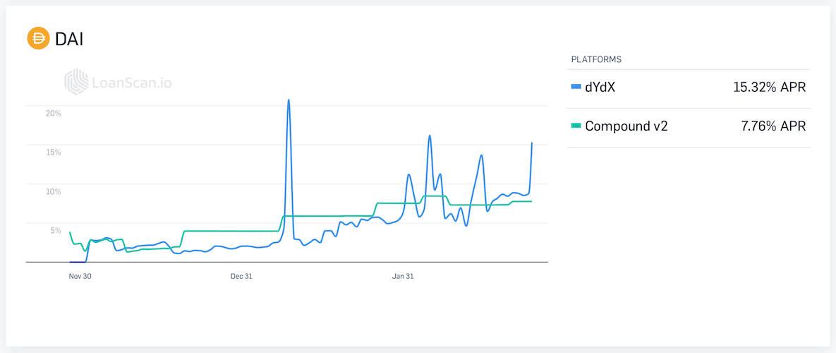Select the Jan 31 date marker
The height and width of the screenshot is (353, 836).
point(403,276)
